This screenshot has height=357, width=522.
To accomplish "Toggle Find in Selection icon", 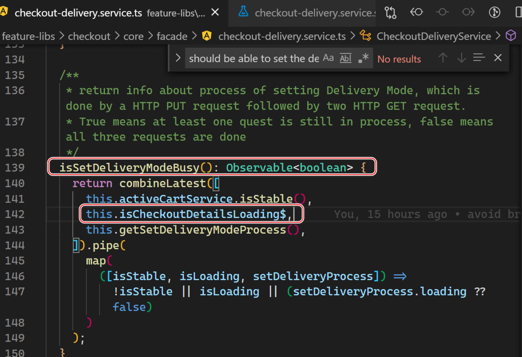I will tap(479, 58).
